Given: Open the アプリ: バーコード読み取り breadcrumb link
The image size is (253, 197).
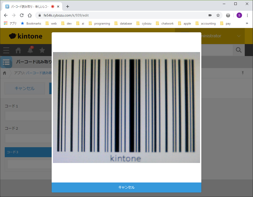Looking at the screenshot, I should 33,73.
